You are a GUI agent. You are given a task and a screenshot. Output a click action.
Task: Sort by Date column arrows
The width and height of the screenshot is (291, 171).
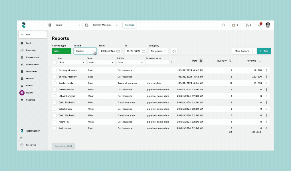[201, 61]
